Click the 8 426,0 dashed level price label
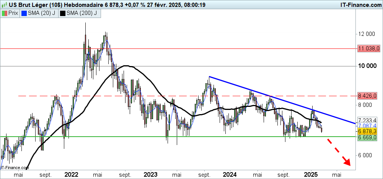Viewport: 383px width, 179px height. (369, 95)
